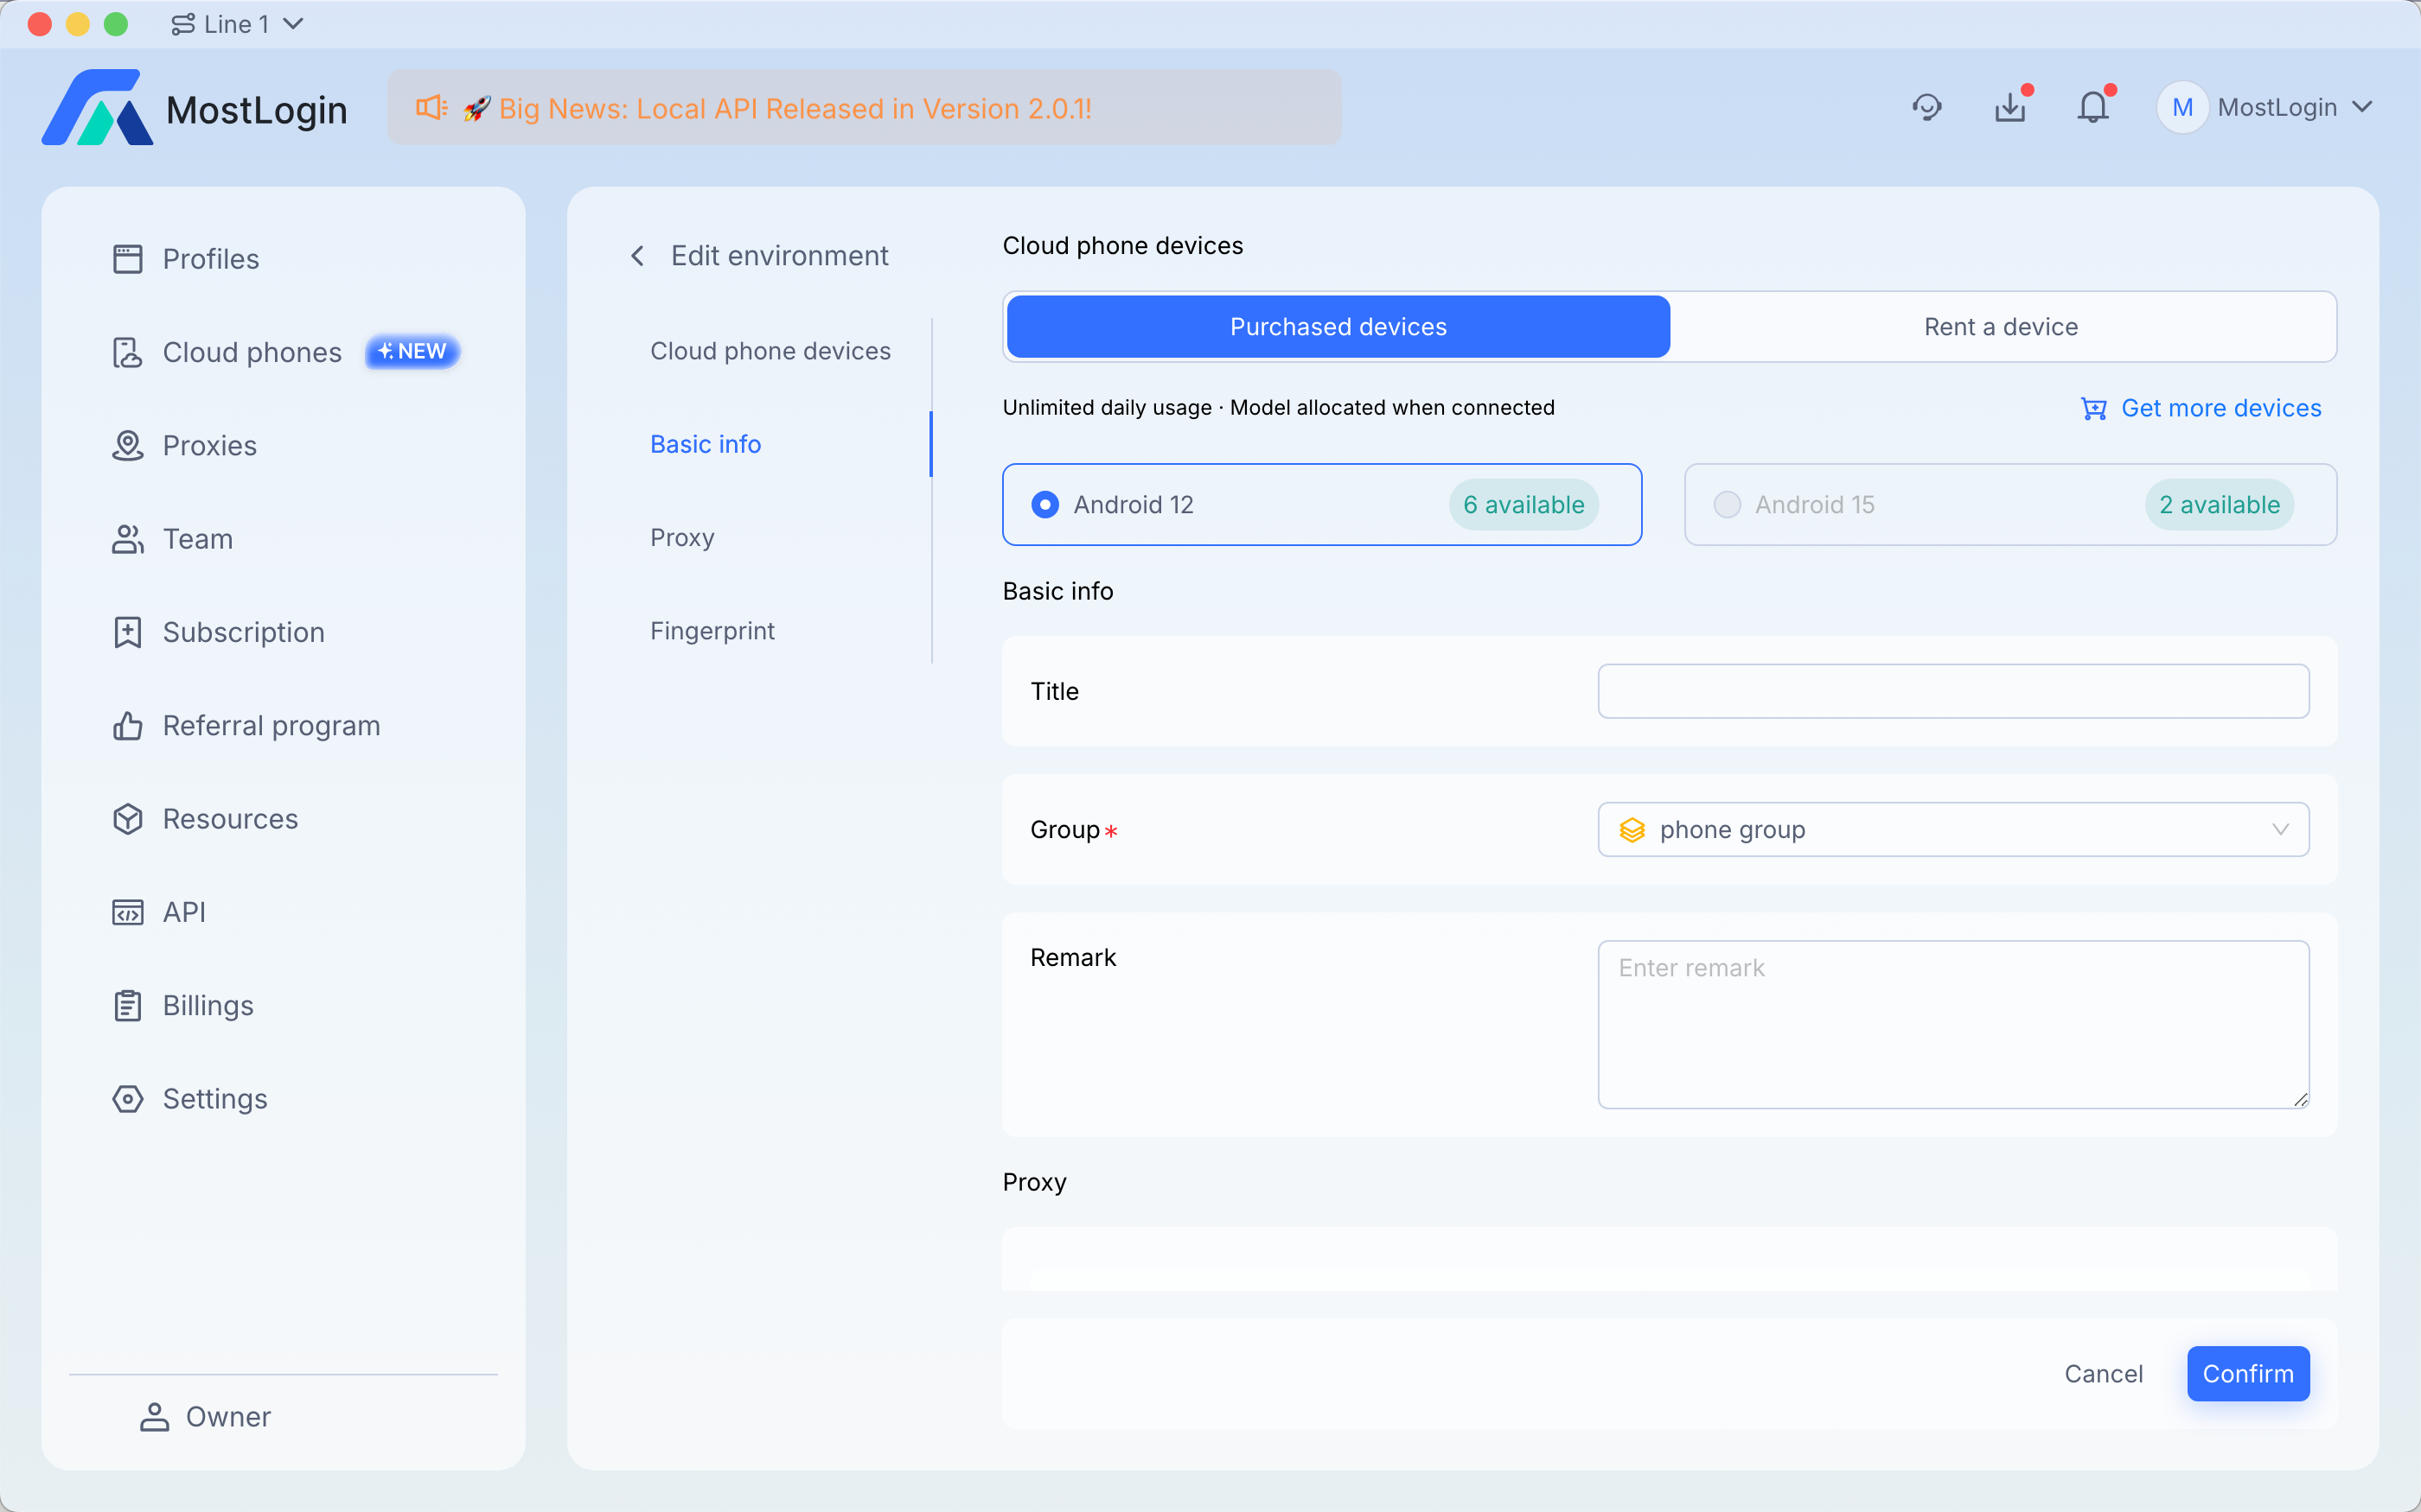The width and height of the screenshot is (2421, 1512).
Task: Click the megaphone announcement icon
Action: tap(431, 107)
